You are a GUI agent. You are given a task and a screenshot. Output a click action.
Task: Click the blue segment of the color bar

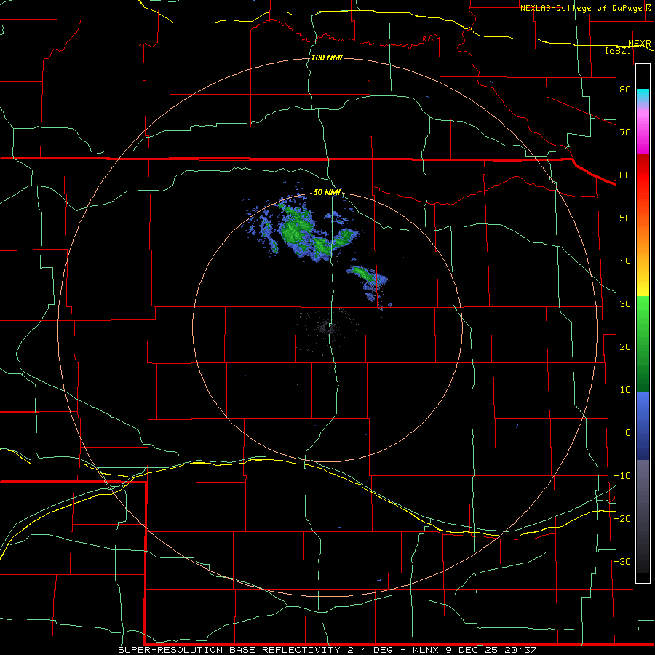click(x=643, y=426)
